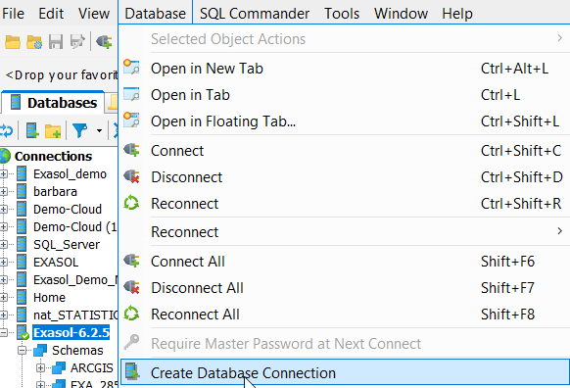Click the save disk toolbar icon
The height and width of the screenshot is (388, 570).
[56, 42]
